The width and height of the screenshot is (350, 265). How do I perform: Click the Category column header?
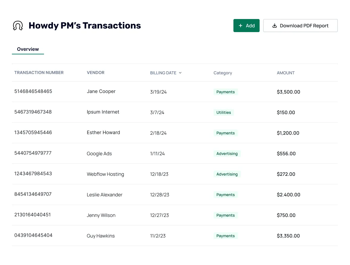(223, 72)
